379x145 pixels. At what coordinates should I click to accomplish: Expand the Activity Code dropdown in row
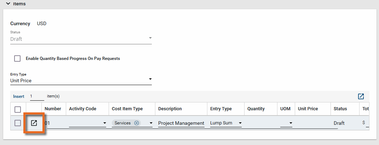pos(104,123)
